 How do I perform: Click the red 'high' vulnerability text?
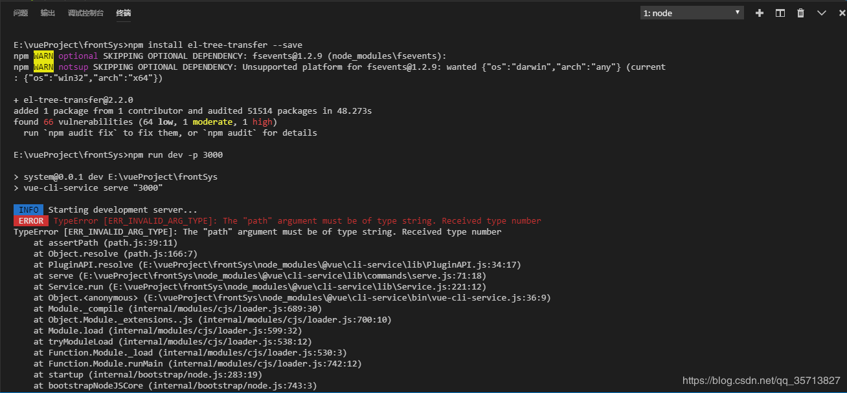pos(262,122)
